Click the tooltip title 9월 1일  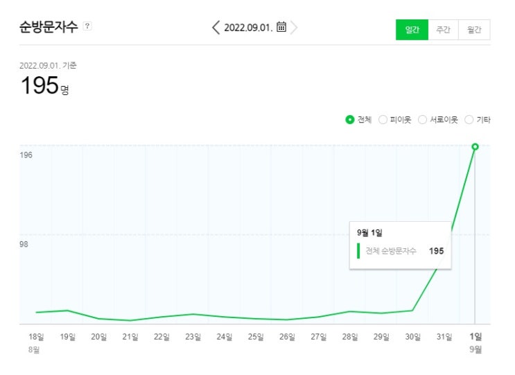(x=369, y=233)
